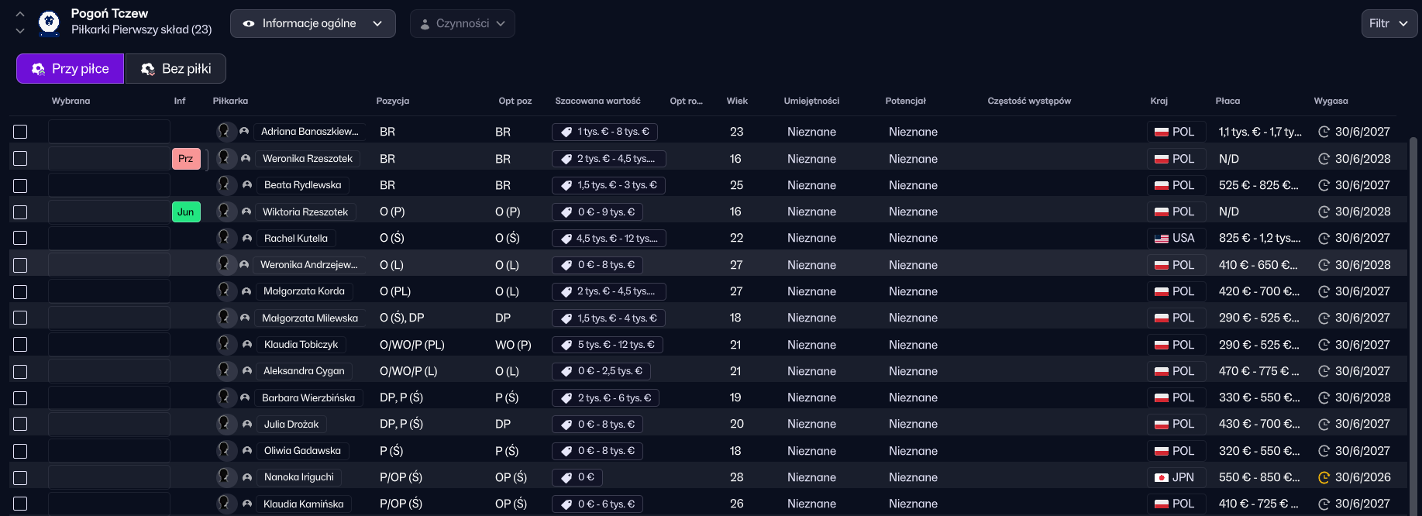Click Adriana Banaszkiewicz's player portrait icon

tap(225, 132)
